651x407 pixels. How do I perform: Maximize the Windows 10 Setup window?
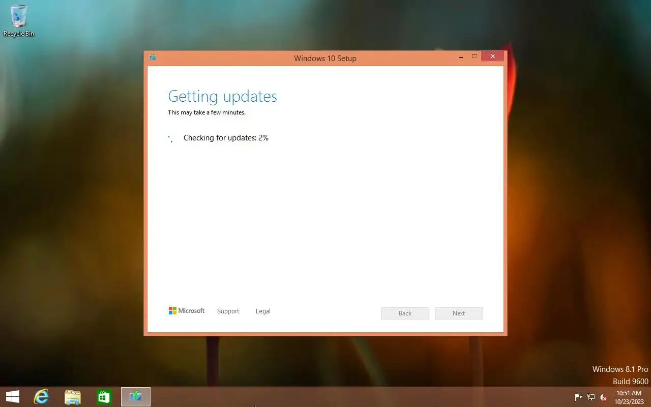click(475, 56)
